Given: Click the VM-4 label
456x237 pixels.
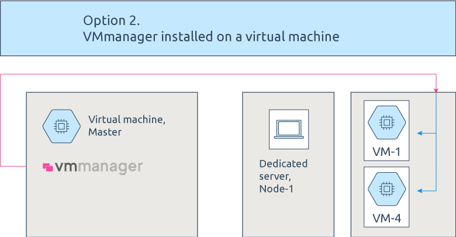Looking at the screenshot, I should click(387, 218).
